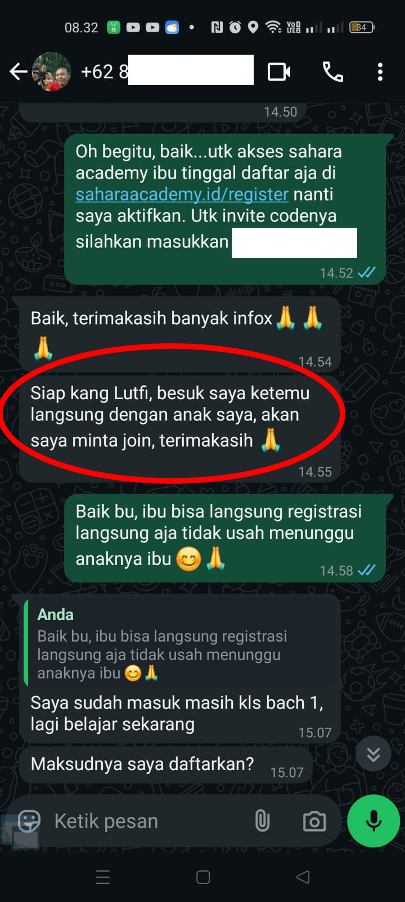This screenshot has width=405, height=902.
Task: Select the message "Maksudnya saya daftarkan?"
Action: click(165, 764)
